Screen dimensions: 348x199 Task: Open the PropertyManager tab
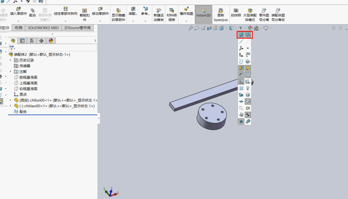22,40
